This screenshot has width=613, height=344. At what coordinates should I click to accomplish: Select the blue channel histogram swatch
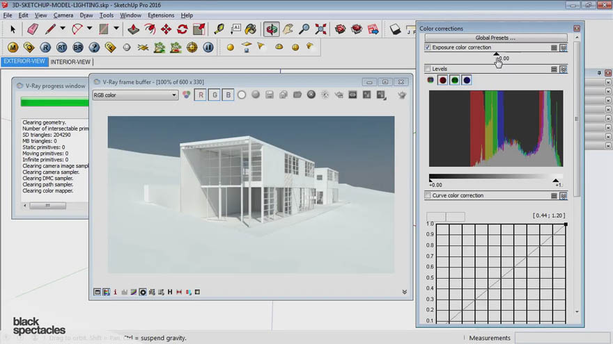click(x=467, y=81)
